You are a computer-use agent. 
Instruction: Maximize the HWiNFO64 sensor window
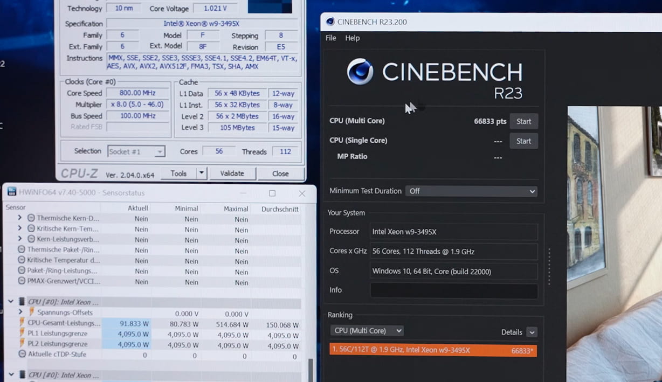(272, 193)
